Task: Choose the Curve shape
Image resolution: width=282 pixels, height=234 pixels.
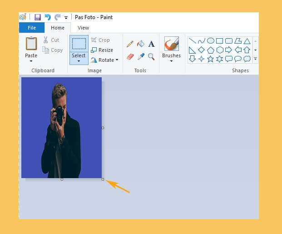Action: point(202,41)
